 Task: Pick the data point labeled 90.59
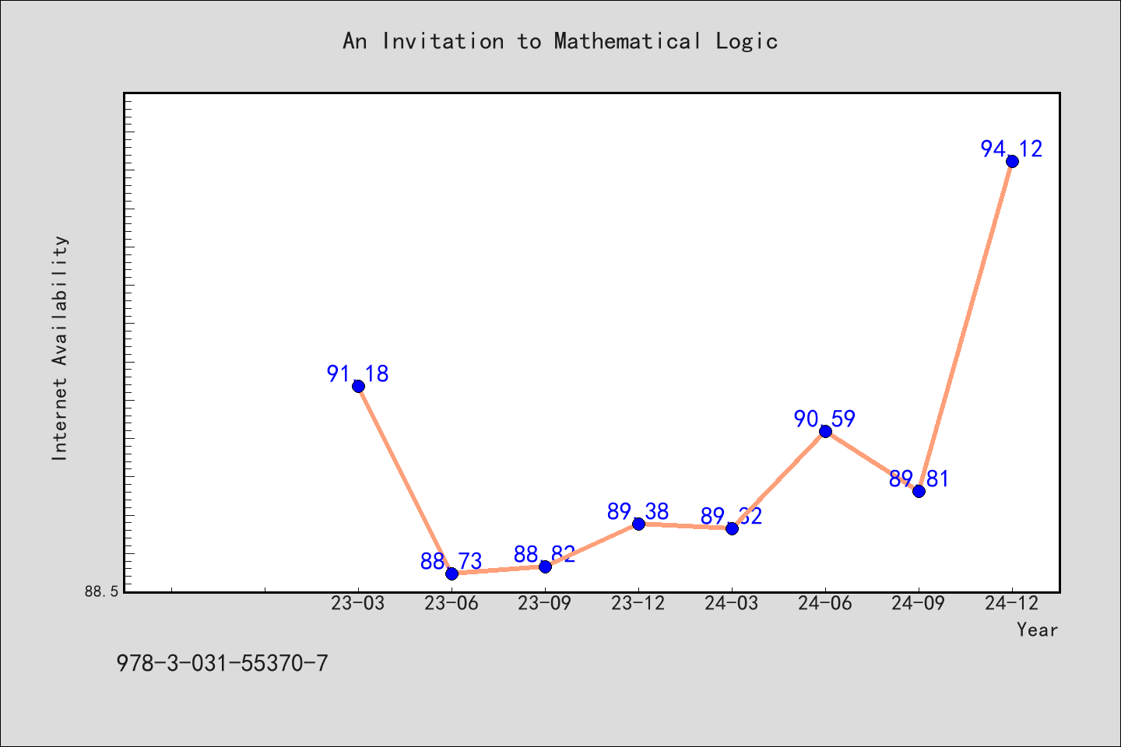click(x=825, y=431)
